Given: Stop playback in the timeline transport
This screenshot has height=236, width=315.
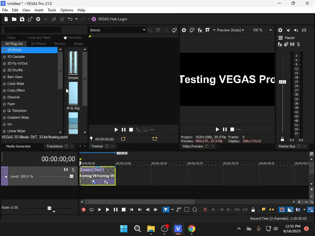Looking at the screenshot, I should point(124,210).
